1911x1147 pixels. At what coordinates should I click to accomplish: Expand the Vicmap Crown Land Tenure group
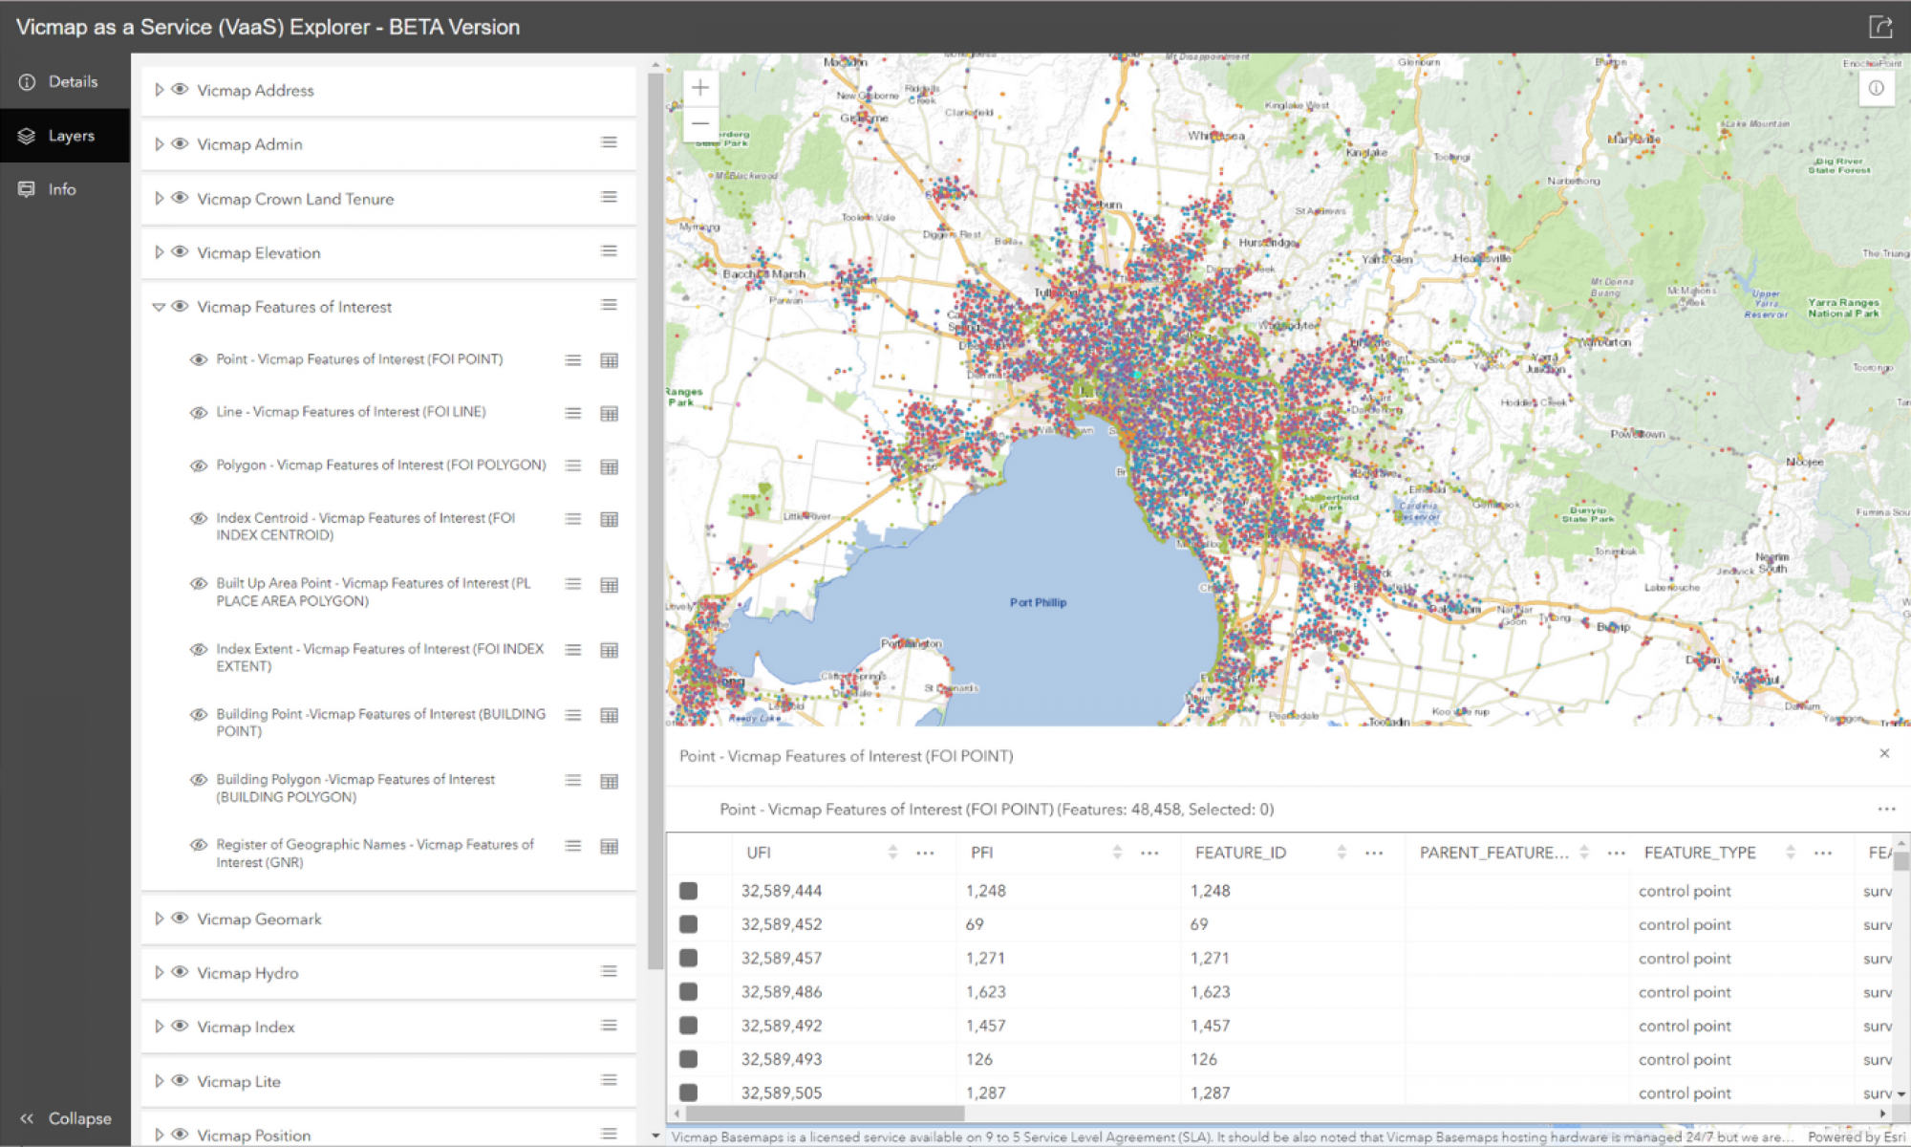159,198
